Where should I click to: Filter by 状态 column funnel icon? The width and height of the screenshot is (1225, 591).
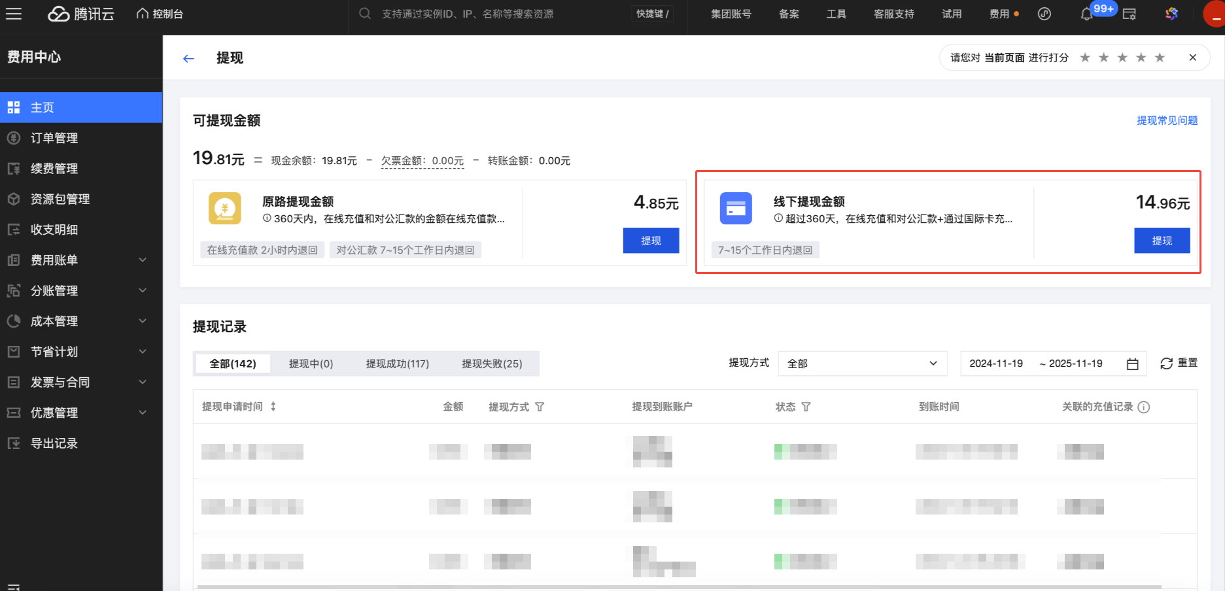click(806, 407)
